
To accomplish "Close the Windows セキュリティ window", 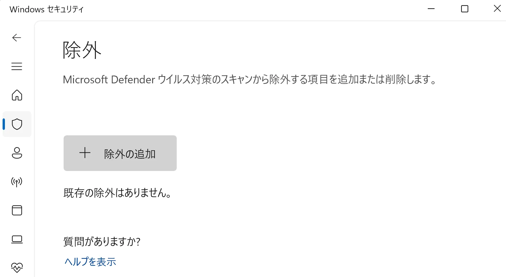I will coord(497,9).
